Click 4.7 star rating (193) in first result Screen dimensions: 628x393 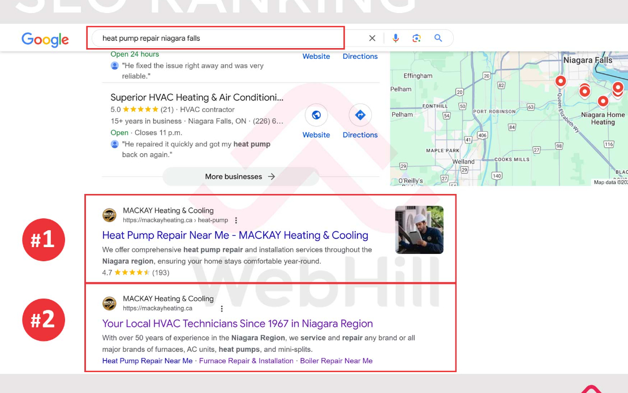pyautogui.click(x=136, y=273)
